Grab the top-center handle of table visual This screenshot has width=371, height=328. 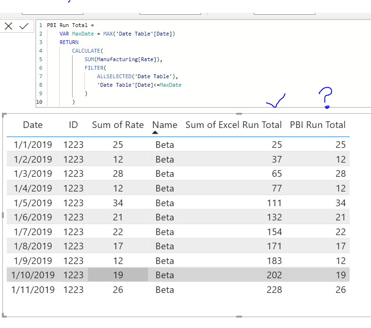pos(239,114)
